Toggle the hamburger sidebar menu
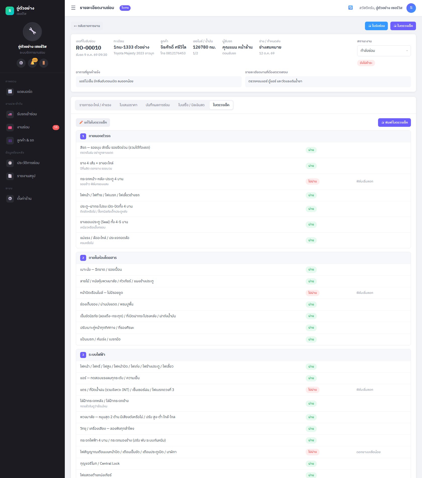This screenshot has width=422, height=478. [73, 8]
